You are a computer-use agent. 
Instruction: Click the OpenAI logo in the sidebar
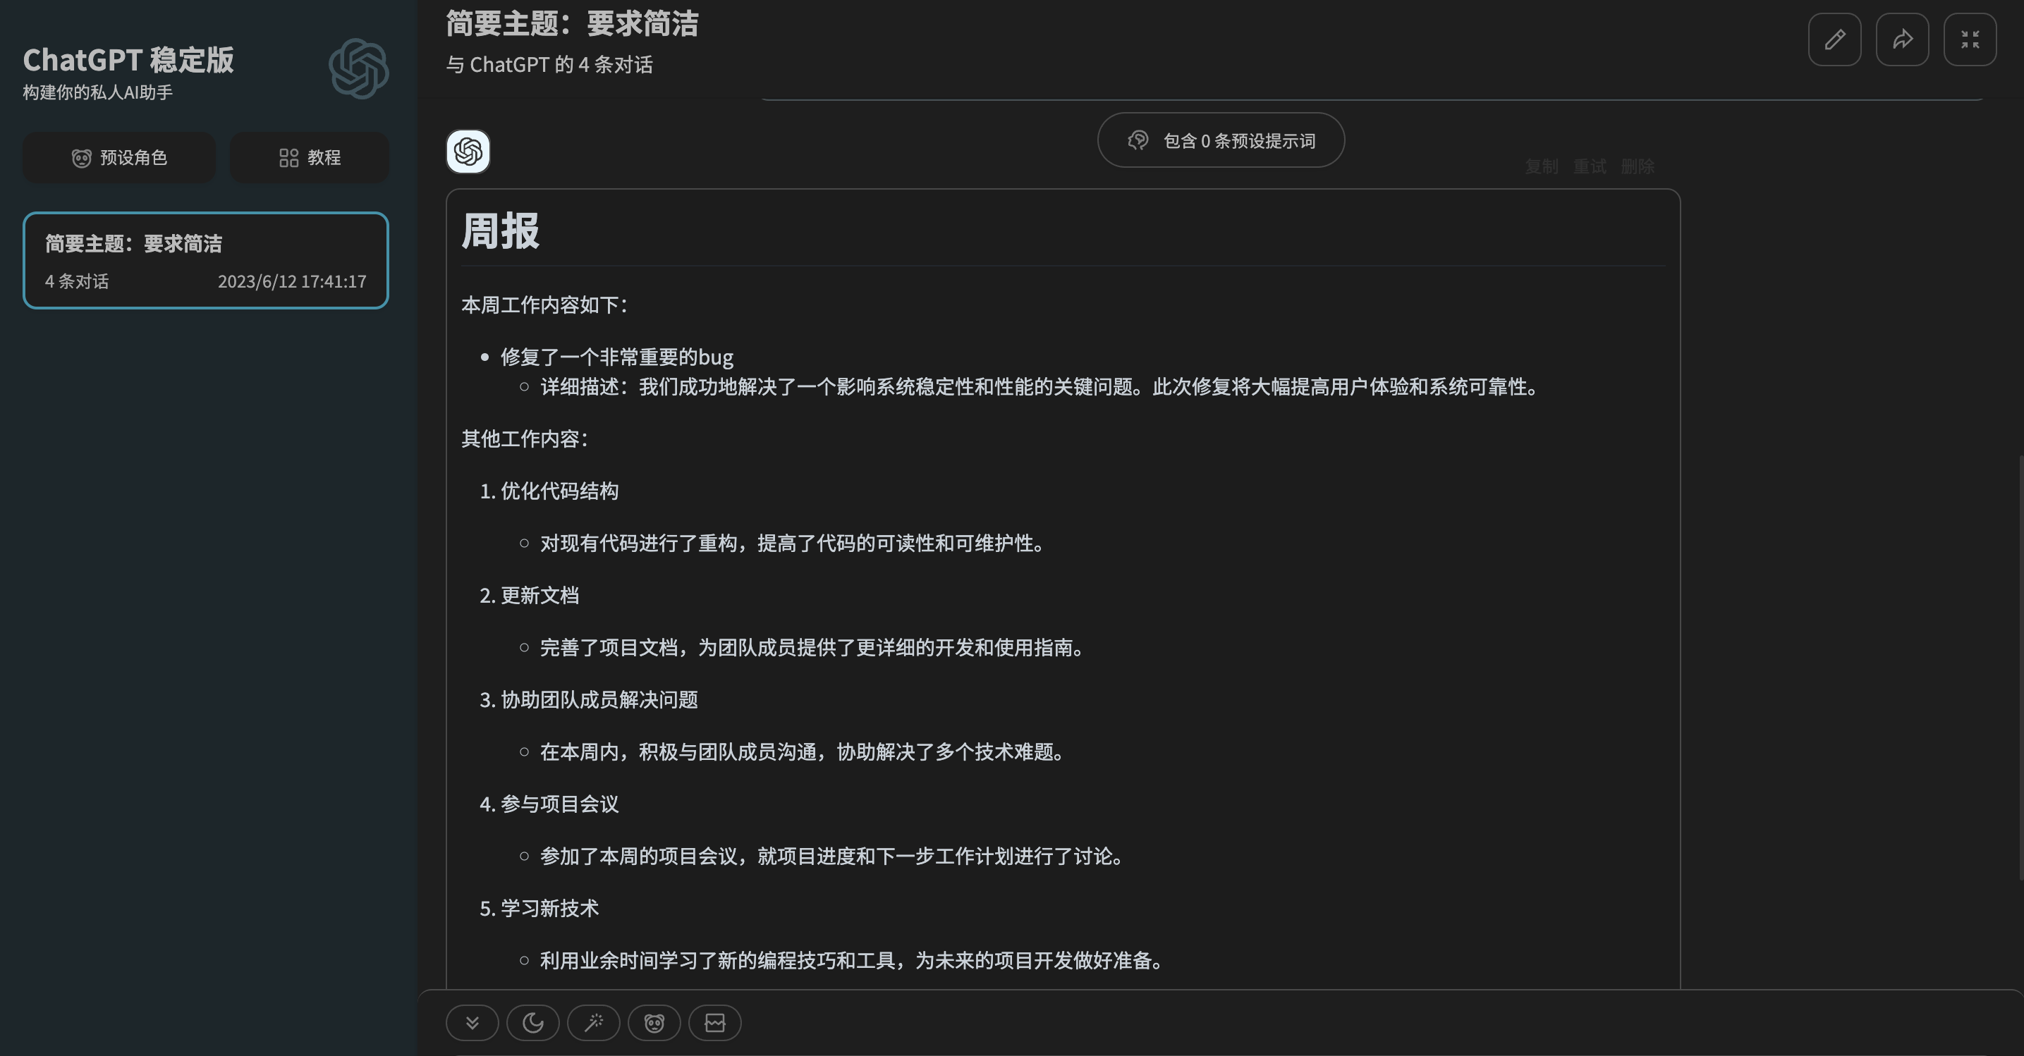358,69
